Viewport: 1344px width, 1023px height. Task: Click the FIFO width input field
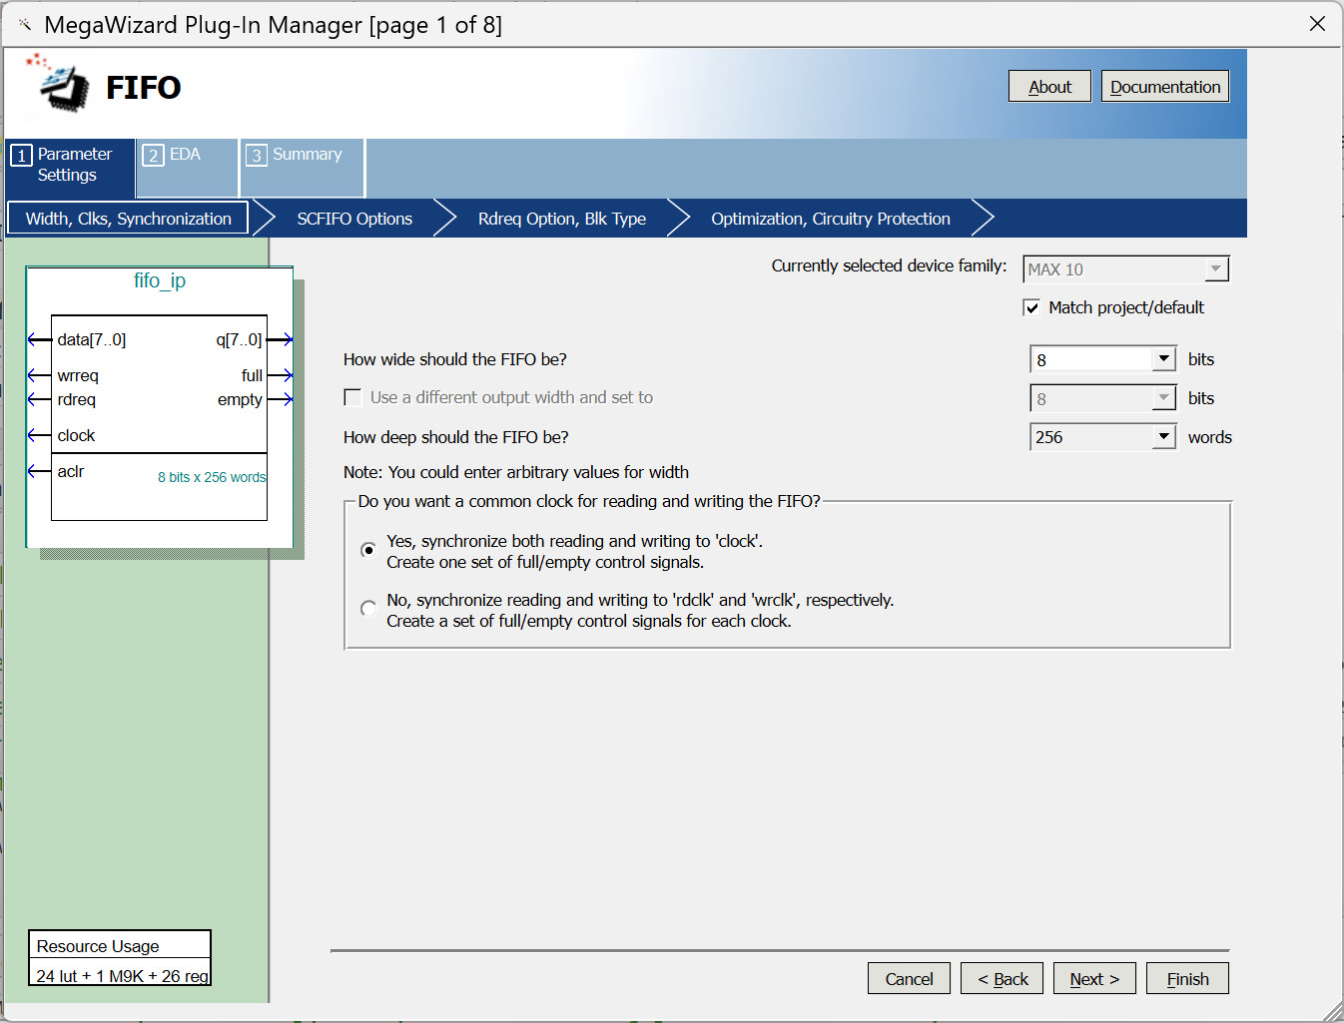(1091, 359)
